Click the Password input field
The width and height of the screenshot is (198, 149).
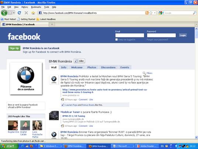(x=161, y=35)
